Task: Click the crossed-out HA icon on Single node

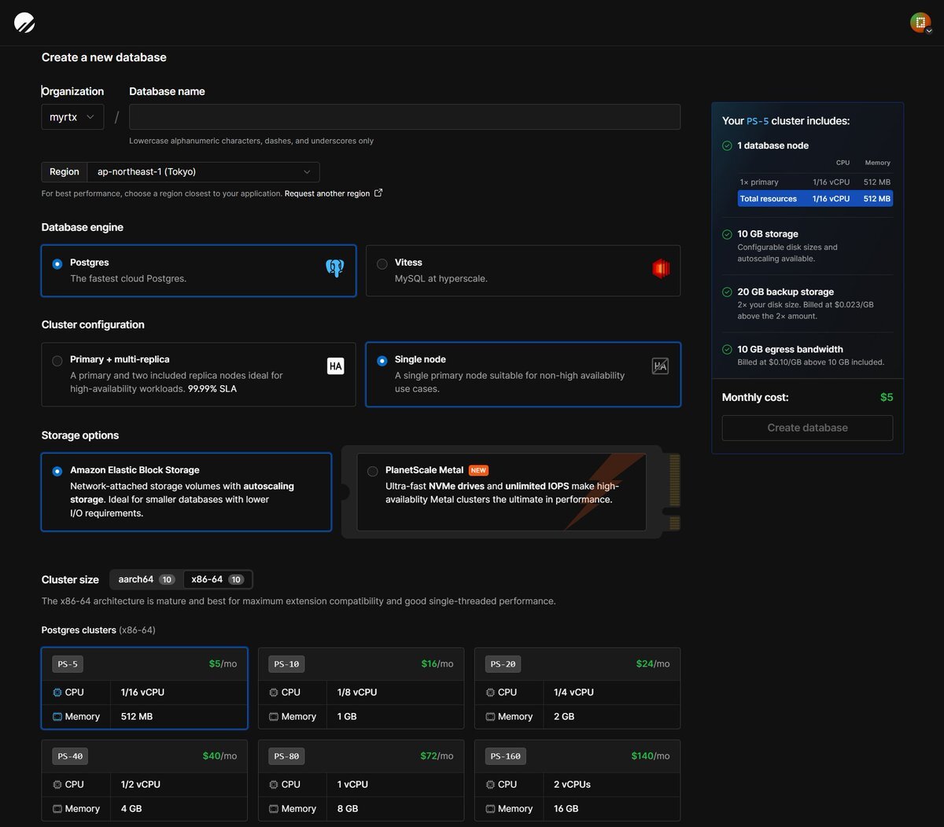Action: pos(660,366)
